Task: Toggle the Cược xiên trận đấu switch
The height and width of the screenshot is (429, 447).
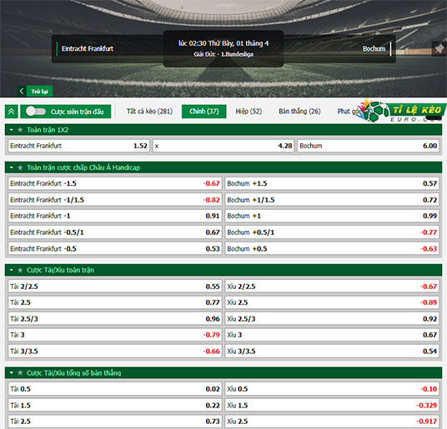Action: click(x=36, y=112)
